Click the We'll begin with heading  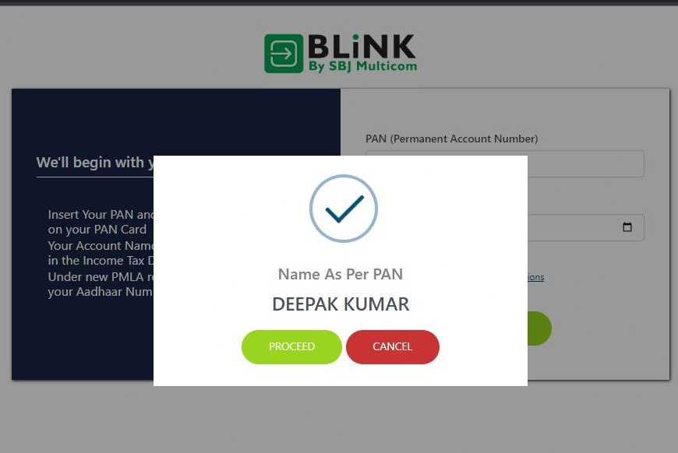[95, 163]
